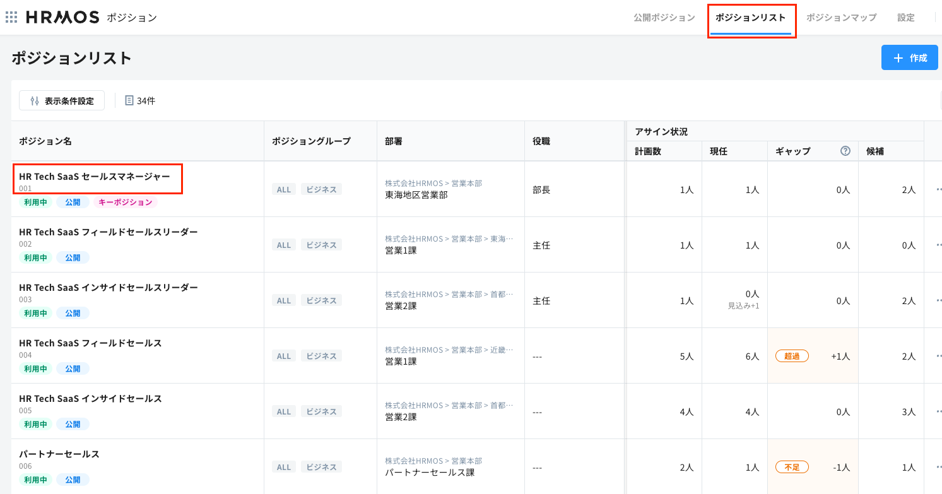Click the gap column help icon

click(x=845, y=151)
